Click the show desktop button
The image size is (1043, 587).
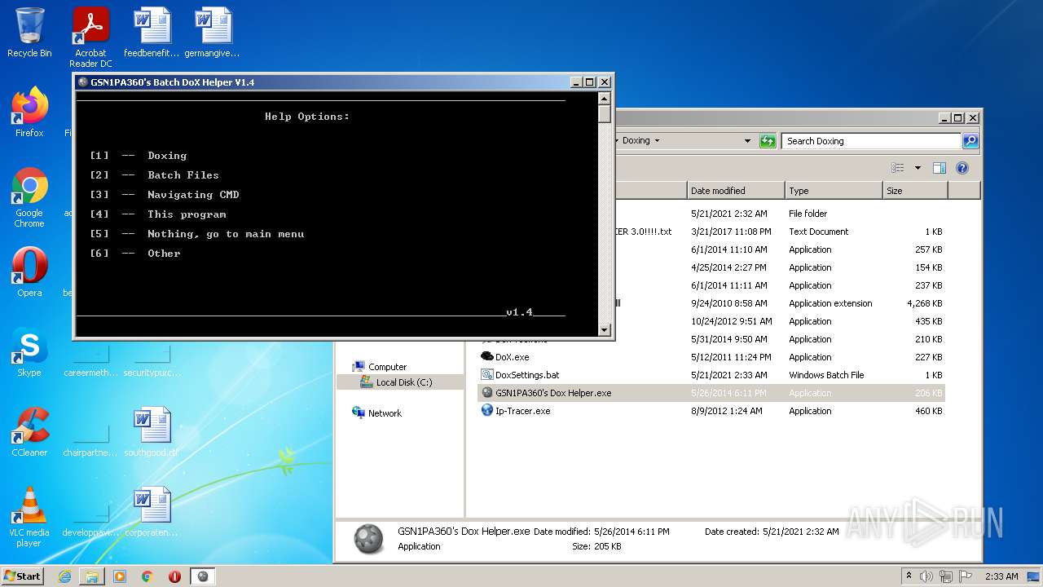click(x=1035, y=576)
